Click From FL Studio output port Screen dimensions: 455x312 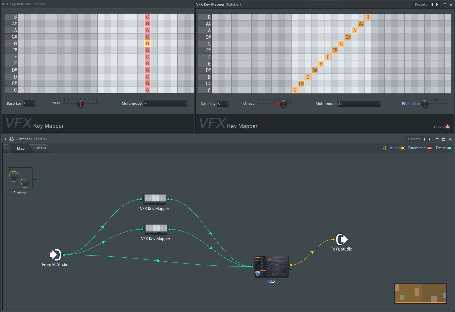64,255
